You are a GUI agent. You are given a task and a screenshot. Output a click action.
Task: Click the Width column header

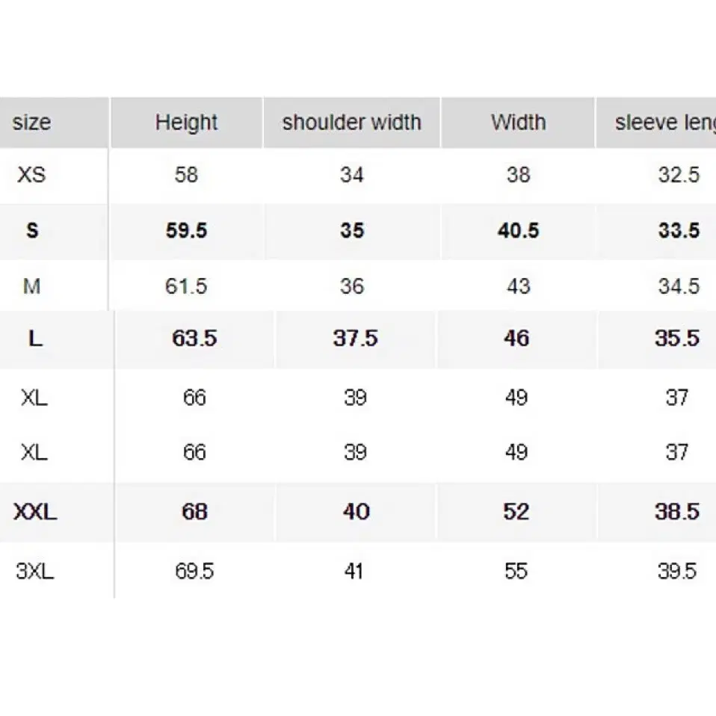tap(518, 123)
